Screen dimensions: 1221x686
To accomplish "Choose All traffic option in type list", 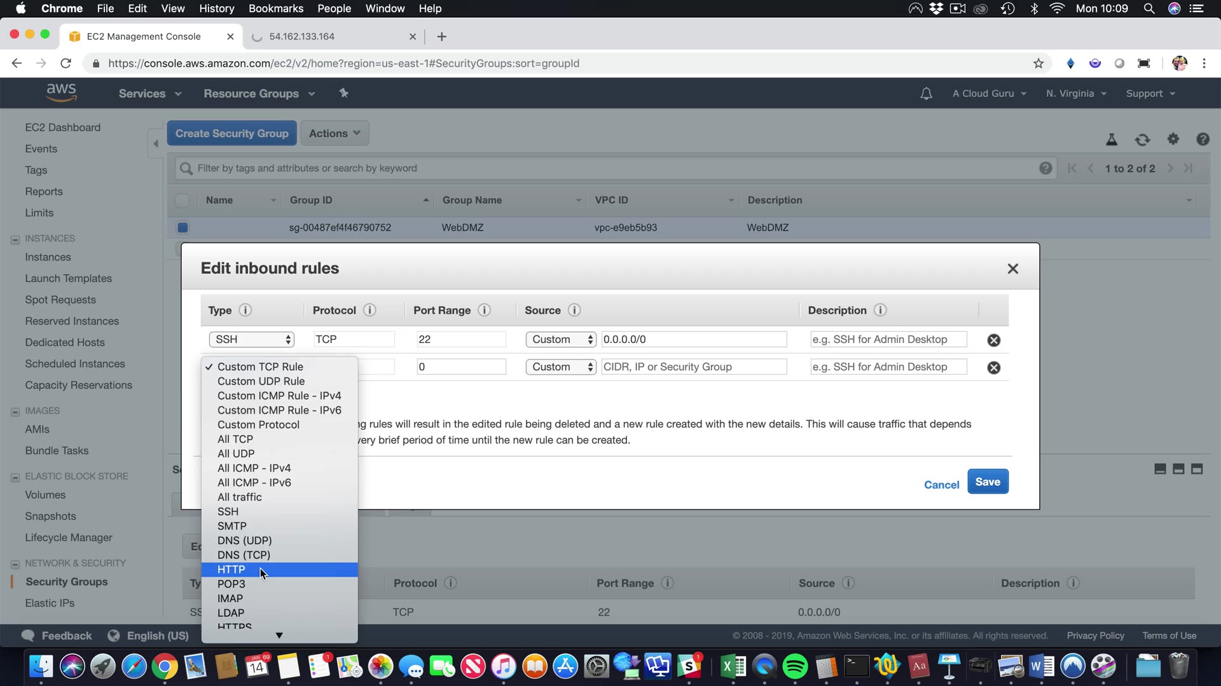I will click(x=239, y=497).
